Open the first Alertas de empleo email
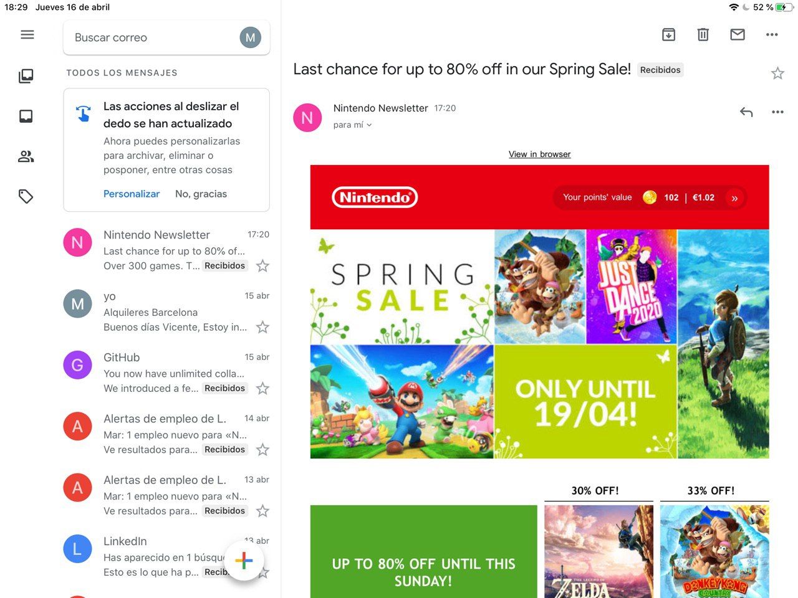The height and width of the screenshot is (598, 798). [x=166, y=434]
